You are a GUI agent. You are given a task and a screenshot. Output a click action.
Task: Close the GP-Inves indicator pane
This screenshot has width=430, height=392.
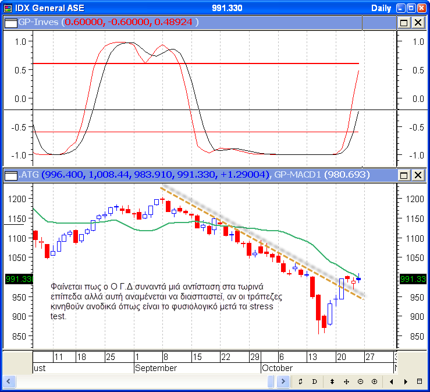pyautogui.click(x=418, y=22)
